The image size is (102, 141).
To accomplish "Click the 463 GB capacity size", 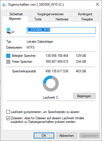I will tap(81, 71).
